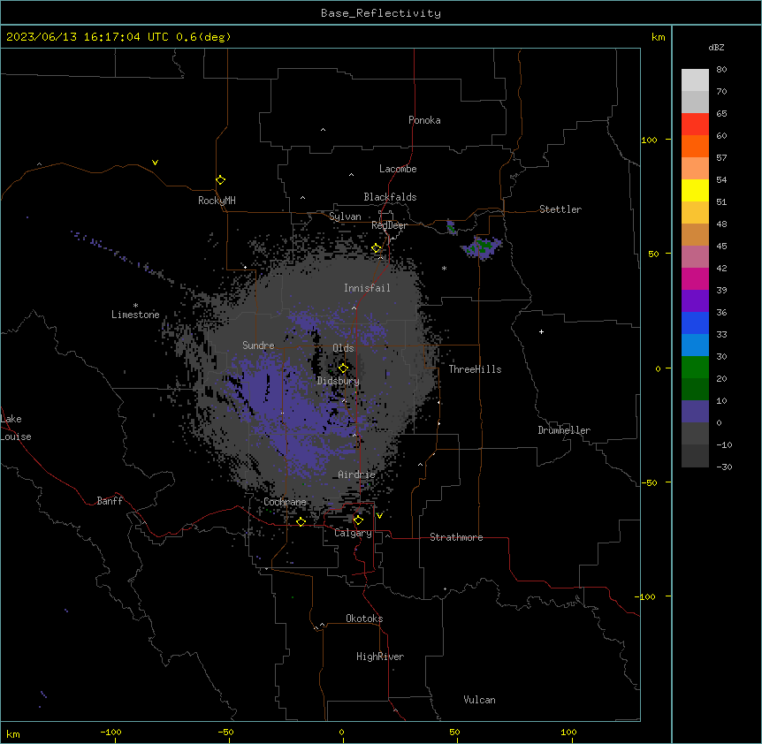Screen dimensions: 762x744
Task: Click the Lake Louise label
Action: (16, 428)
